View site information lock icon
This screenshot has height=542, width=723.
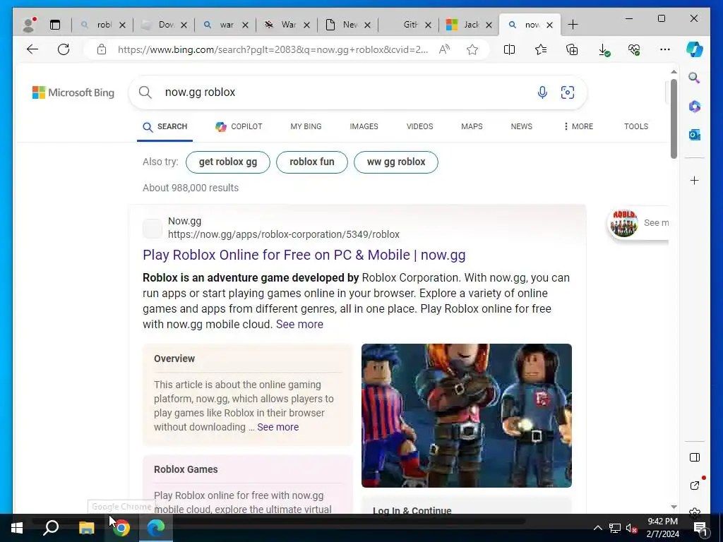pyautogui.click(x=102, y=49)
